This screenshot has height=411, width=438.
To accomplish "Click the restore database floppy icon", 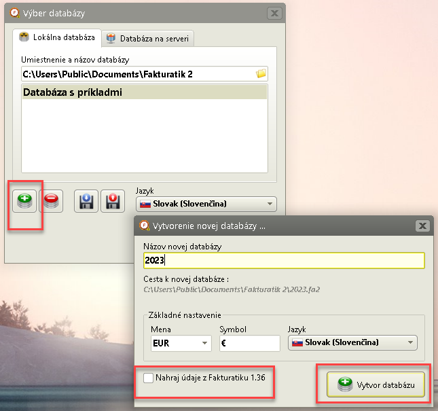I will [113, 201].
